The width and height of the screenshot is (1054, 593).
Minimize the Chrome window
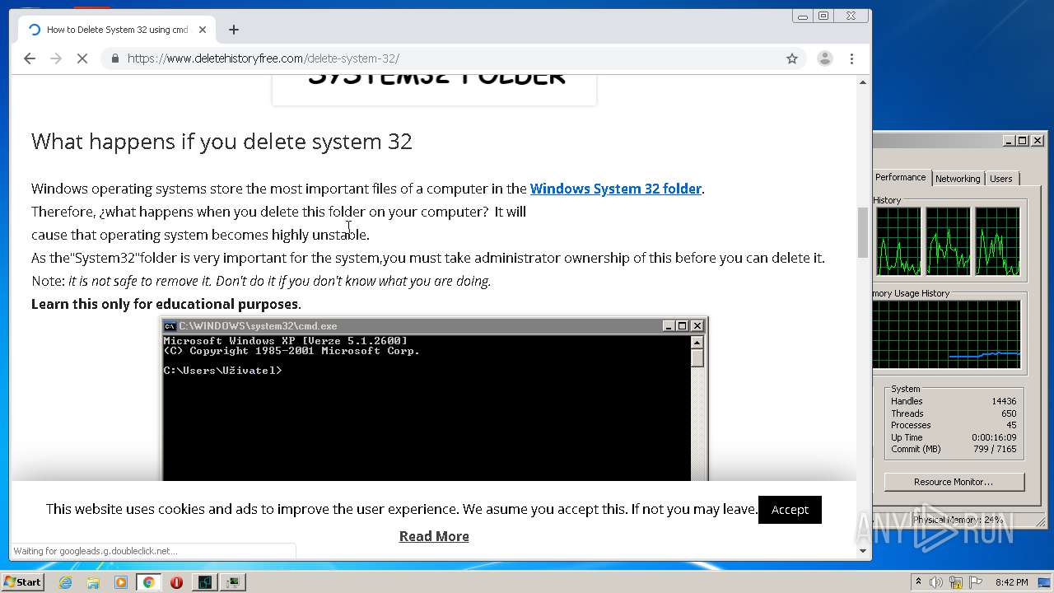804,16
